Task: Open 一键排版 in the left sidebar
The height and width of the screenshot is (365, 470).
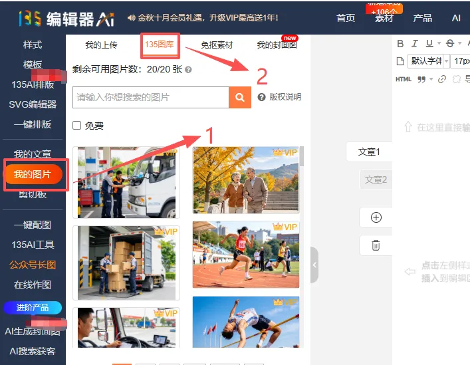Action: click(x=33, y=124)
